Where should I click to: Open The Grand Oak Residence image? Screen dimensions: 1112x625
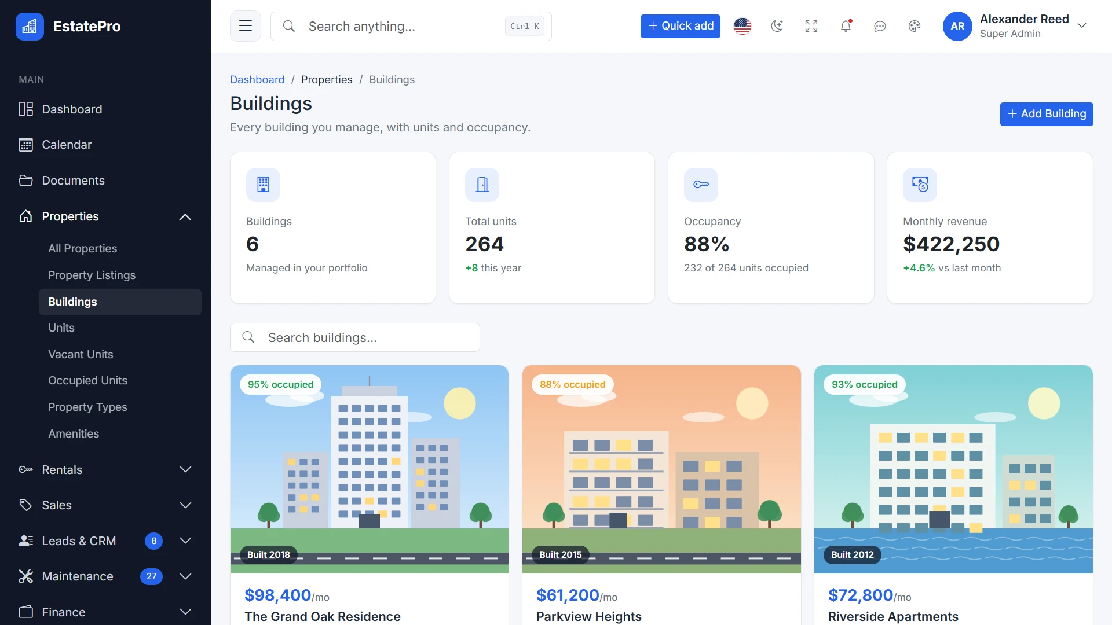click(370, 469)
